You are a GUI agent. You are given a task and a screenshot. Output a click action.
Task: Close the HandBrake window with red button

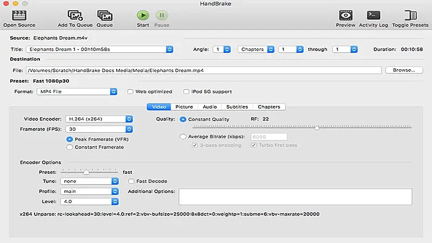[x=6, y=3]
